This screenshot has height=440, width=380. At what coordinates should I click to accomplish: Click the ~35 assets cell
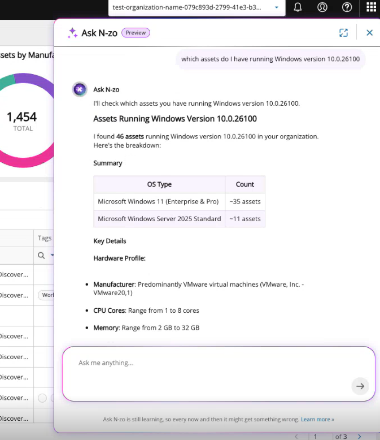[x=245, y=201]
